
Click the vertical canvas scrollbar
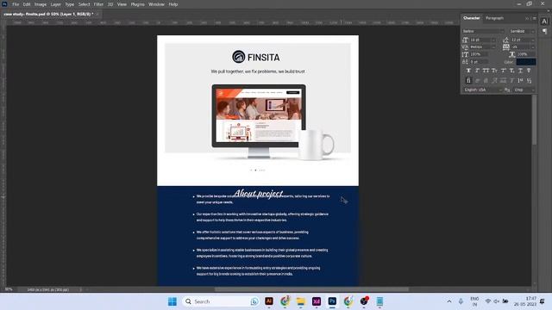[x=534, y=120]
